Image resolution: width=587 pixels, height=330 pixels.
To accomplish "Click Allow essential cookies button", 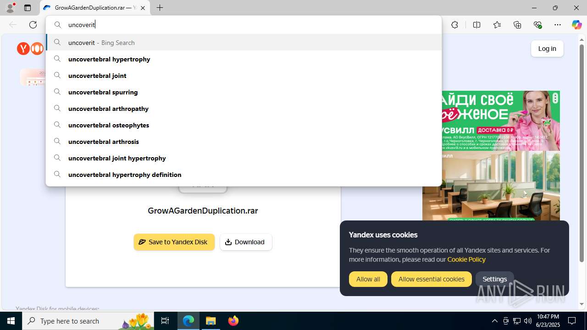I will click(x=431, y=279).
